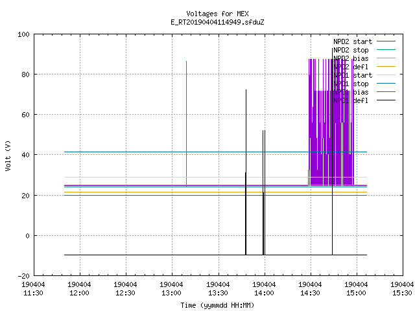The image size is (415, 311).
Task: Select the 'NPD2 stop' legend label
Action: coord(351,50)
